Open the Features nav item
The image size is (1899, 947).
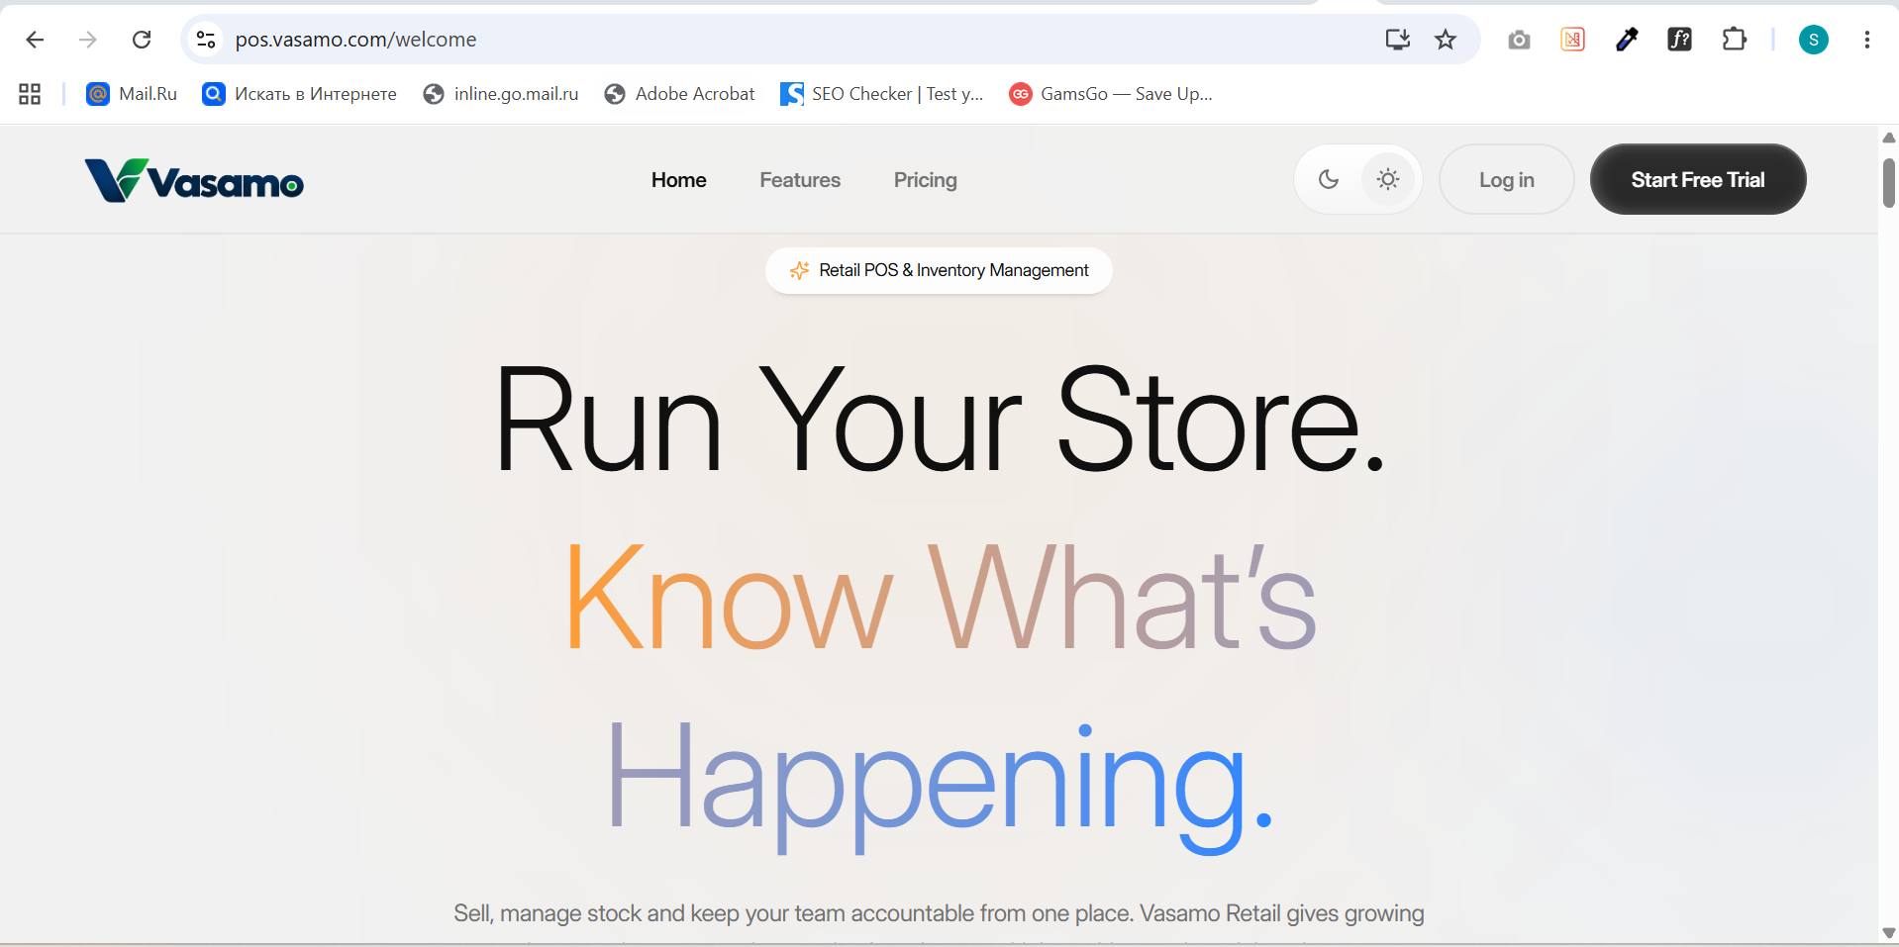800,180
